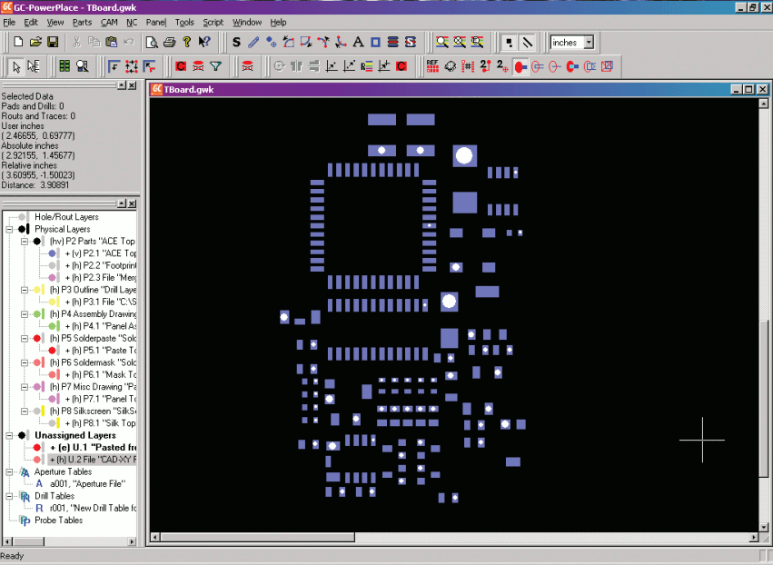Click the yellow color dot of P3 Outline
The image size is (773, 565).
tap(37, 290)
